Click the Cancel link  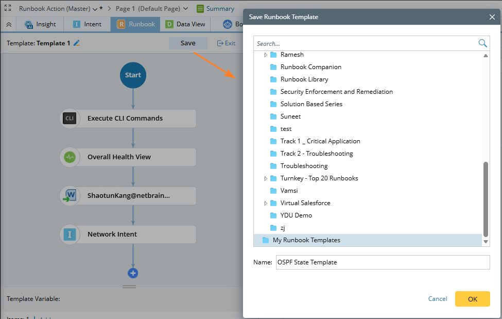[438, 299]
